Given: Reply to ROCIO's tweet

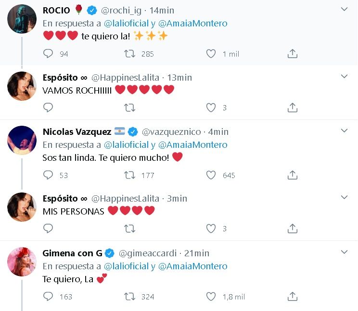Looking at the screenshot, I should pyautogui.click(x=48, y=54).
